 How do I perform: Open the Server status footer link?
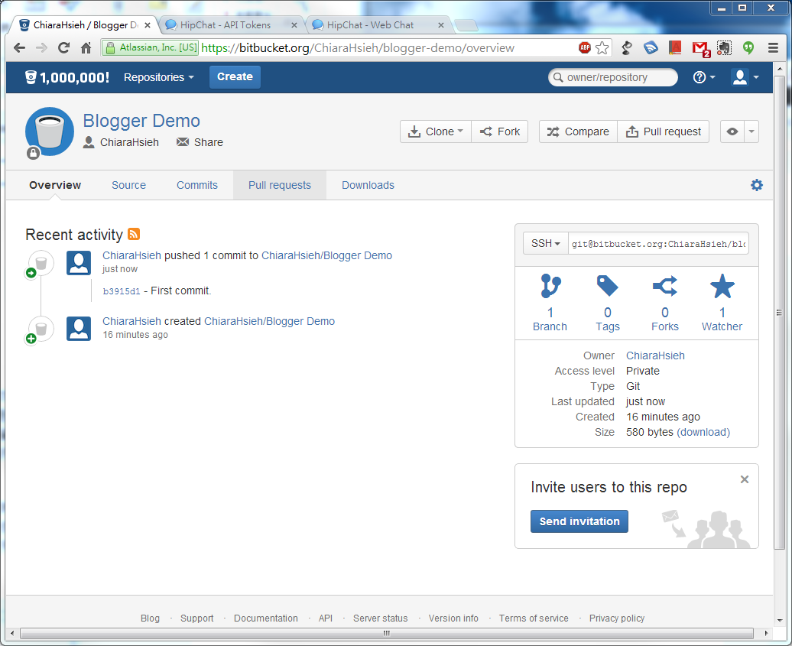click(381, 618)
